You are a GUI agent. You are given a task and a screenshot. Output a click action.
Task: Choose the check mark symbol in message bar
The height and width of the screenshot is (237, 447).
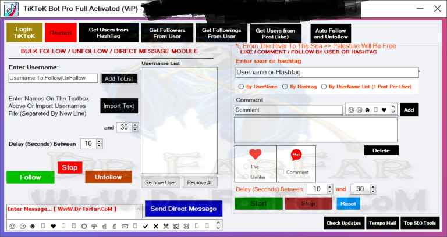point(146,225)
